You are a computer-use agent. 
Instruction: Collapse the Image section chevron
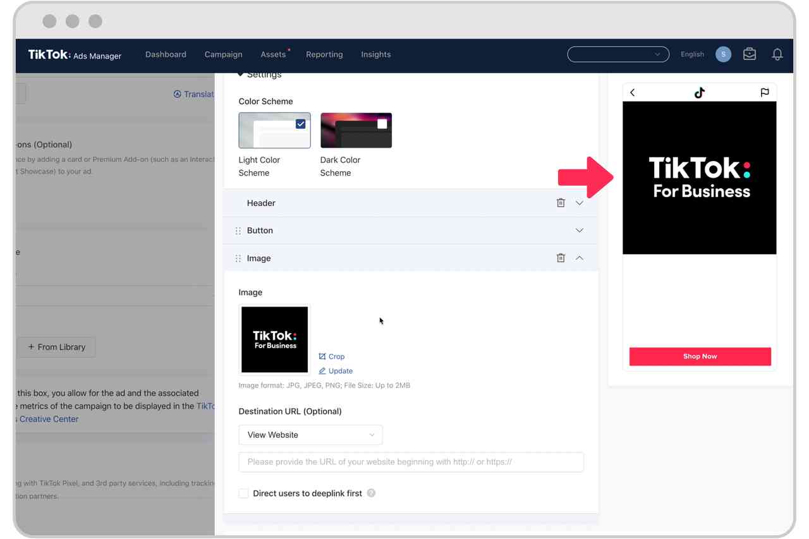pos(580,258)
